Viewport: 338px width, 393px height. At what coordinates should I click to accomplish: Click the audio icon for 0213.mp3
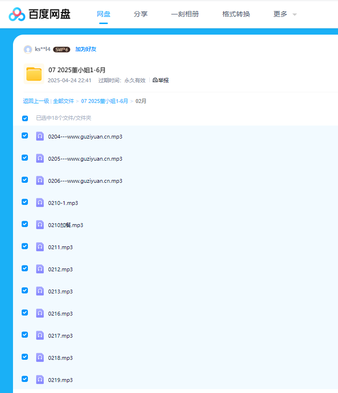[40, 291]
